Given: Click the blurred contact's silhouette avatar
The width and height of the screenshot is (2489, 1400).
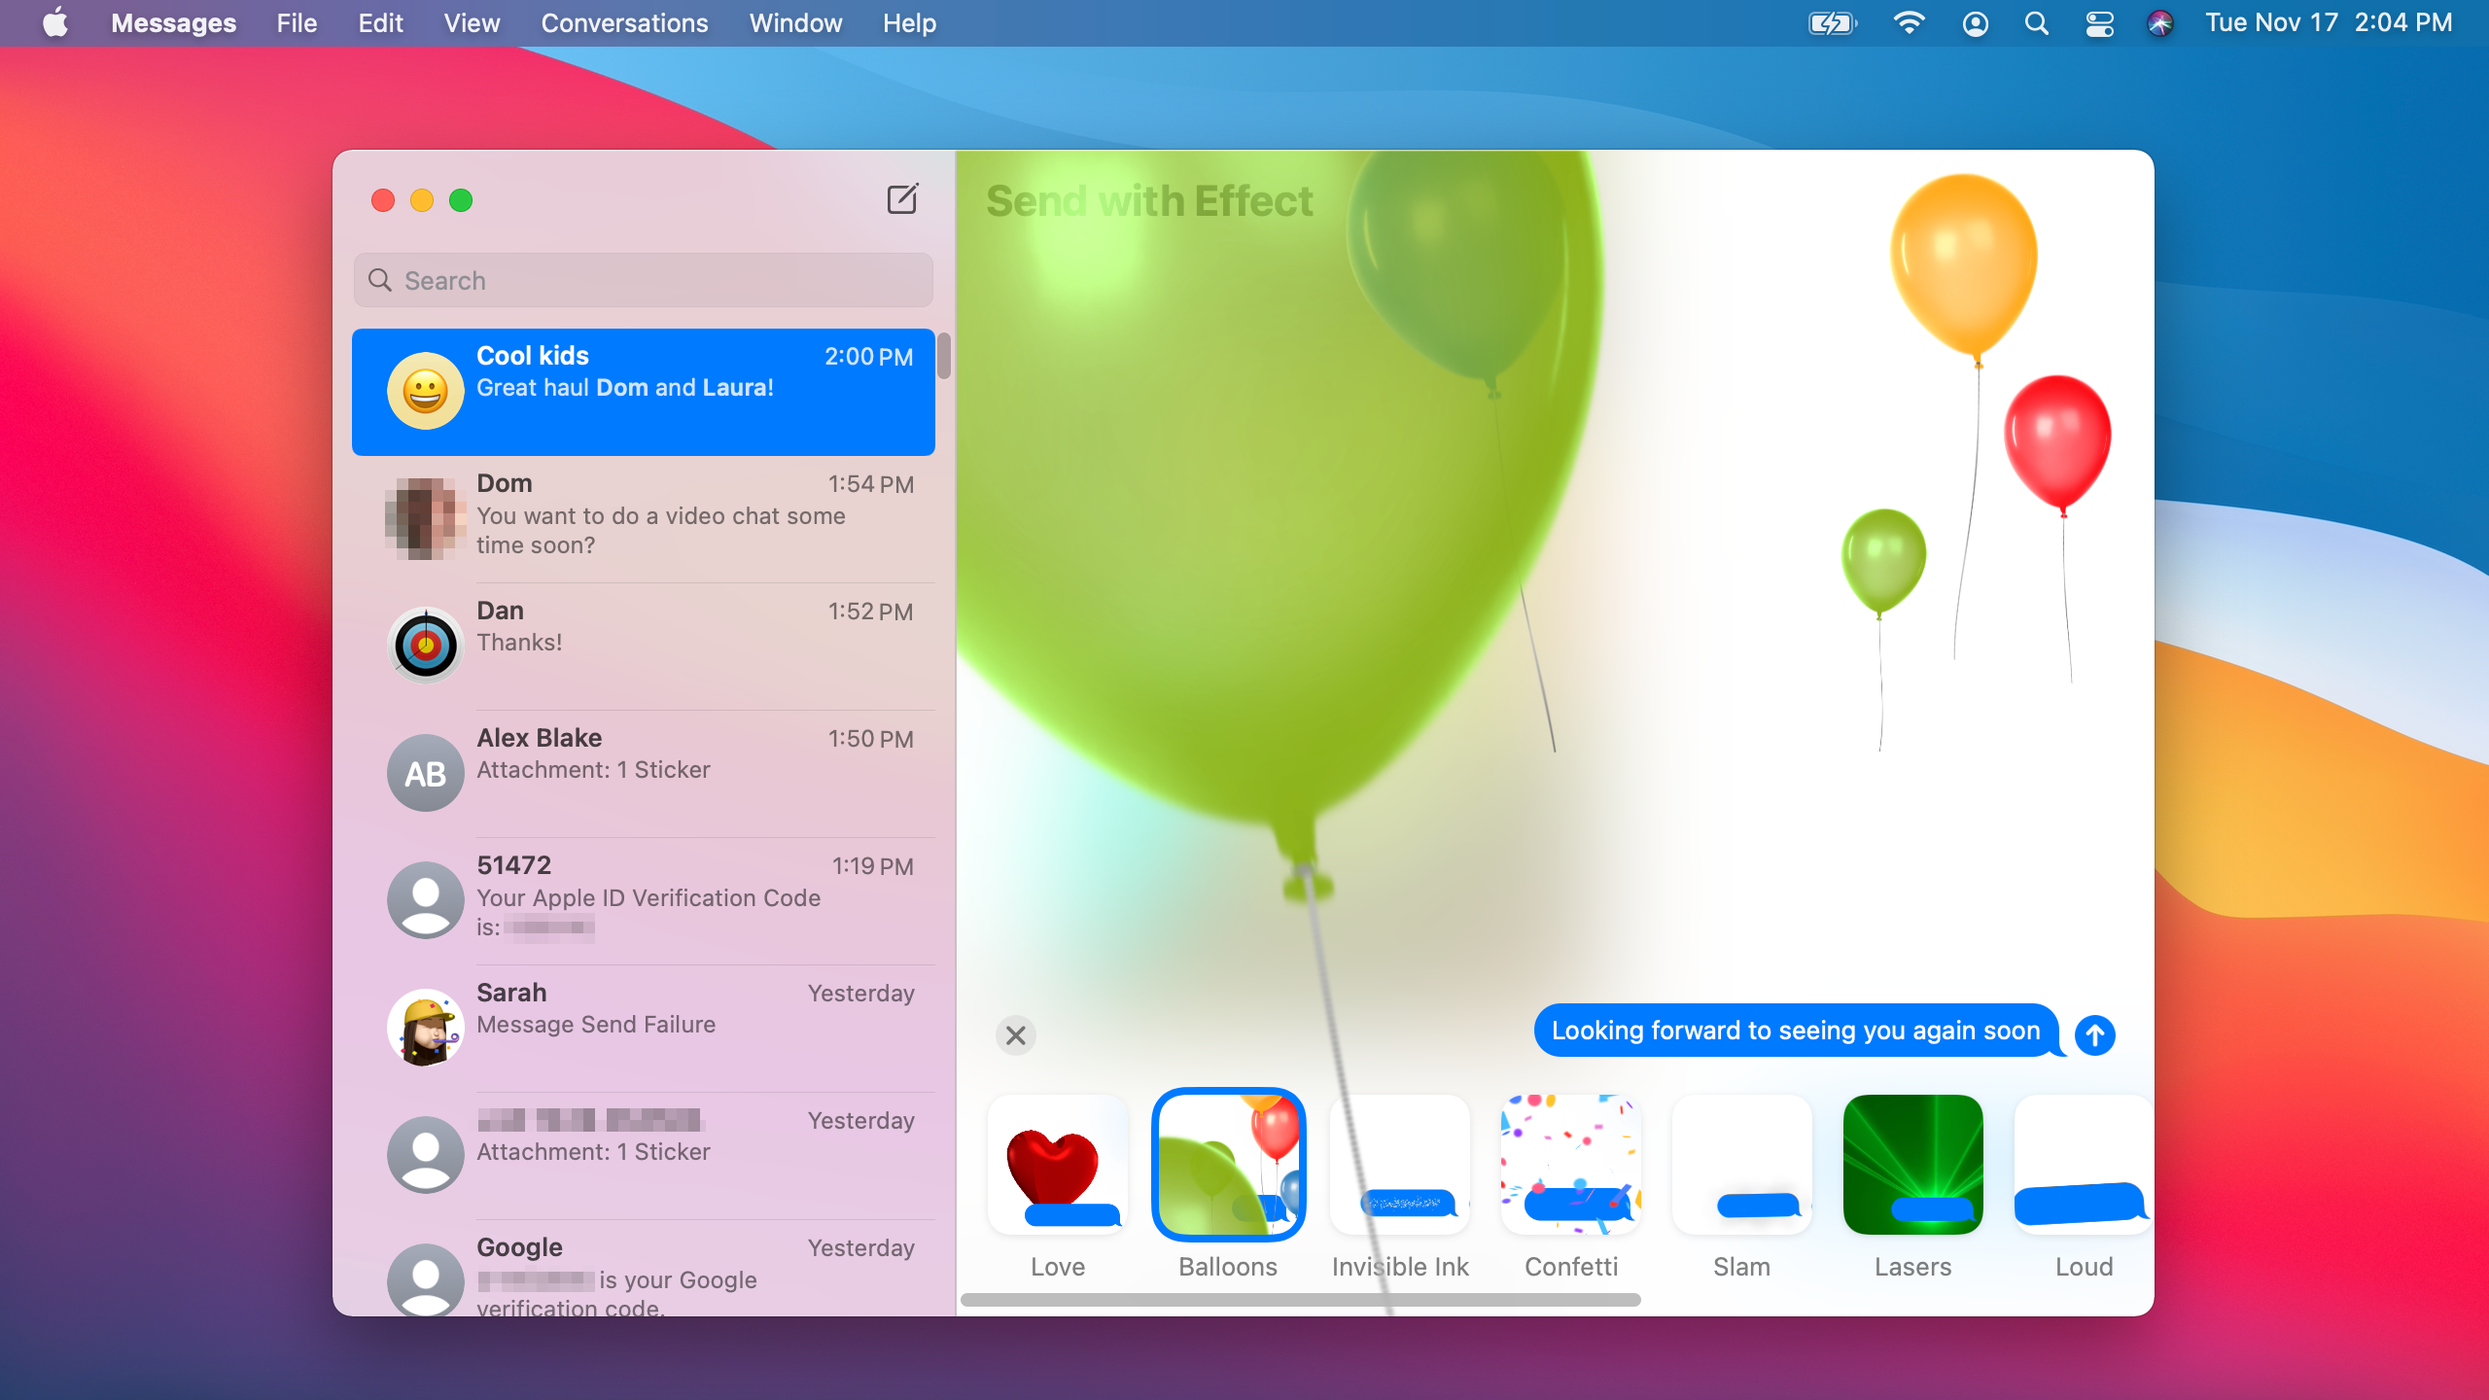Looking at the screenshot, I should (426, 1155).
